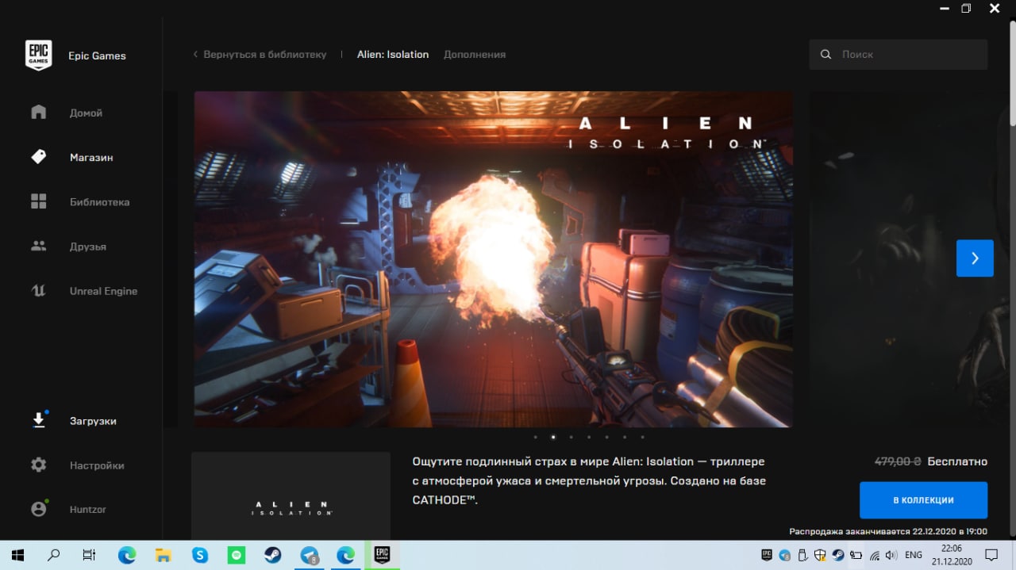
Task: Switch to the Дополнения tab
Action: (x=475, y=54)
